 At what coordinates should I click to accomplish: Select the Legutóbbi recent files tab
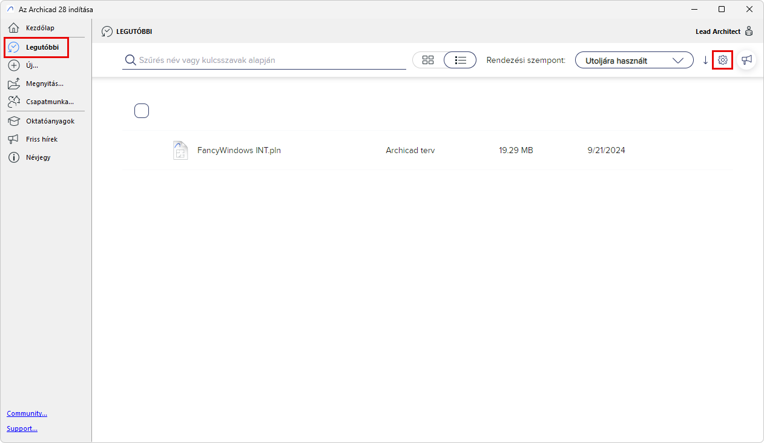pyautogui.click(x=36, y=47)
